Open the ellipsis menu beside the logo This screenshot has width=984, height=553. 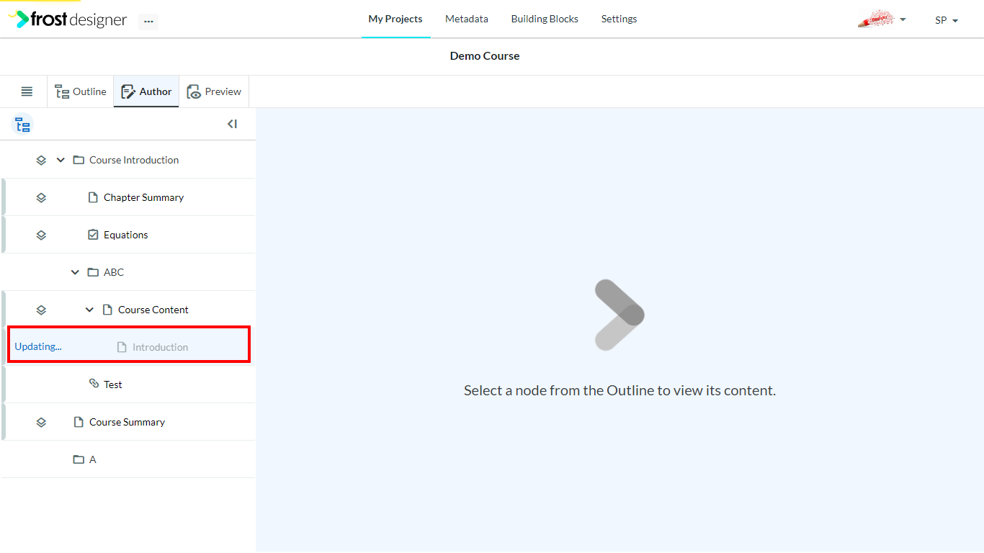click(x=148, y=22)
